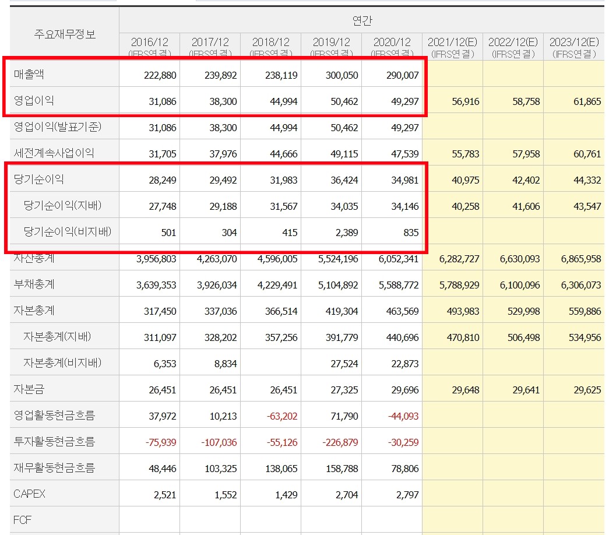Click the 재무활동현금흐름 row label
Image resolution: width=616 pixels, height=535 pixels.
point(54,468)
